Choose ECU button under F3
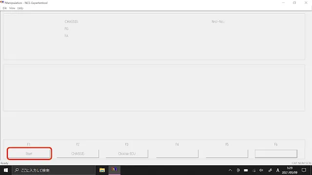This screenshot has width=312, height=175. (x=127, y=154)
